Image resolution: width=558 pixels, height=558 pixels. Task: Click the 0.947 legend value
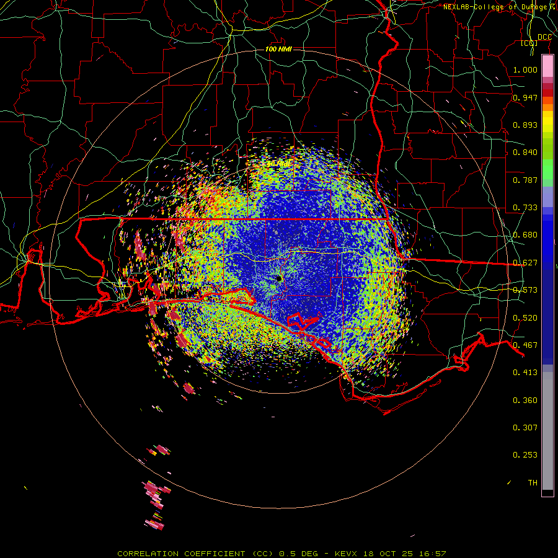click(525, 97)
